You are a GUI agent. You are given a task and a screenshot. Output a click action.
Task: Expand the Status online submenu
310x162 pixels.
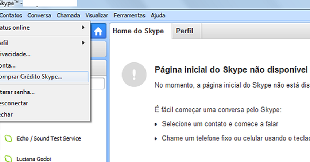[x=44, y=28]
